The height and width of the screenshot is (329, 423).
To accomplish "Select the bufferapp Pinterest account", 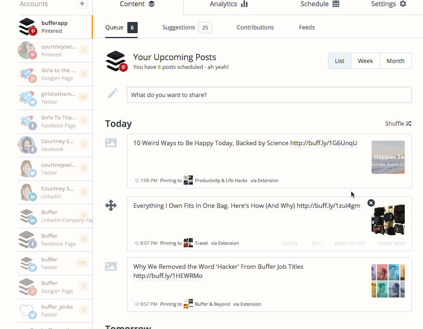I will pos(55,27).
